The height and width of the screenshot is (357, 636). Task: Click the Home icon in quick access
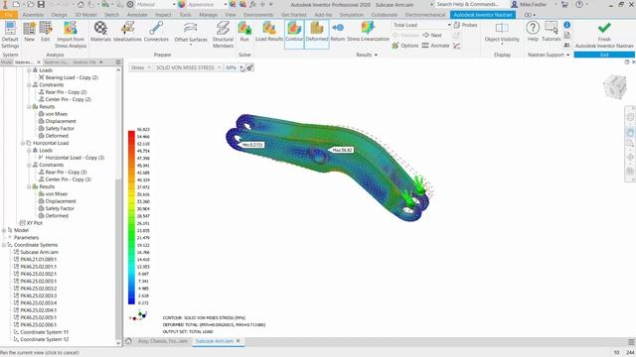coord(80,4)
